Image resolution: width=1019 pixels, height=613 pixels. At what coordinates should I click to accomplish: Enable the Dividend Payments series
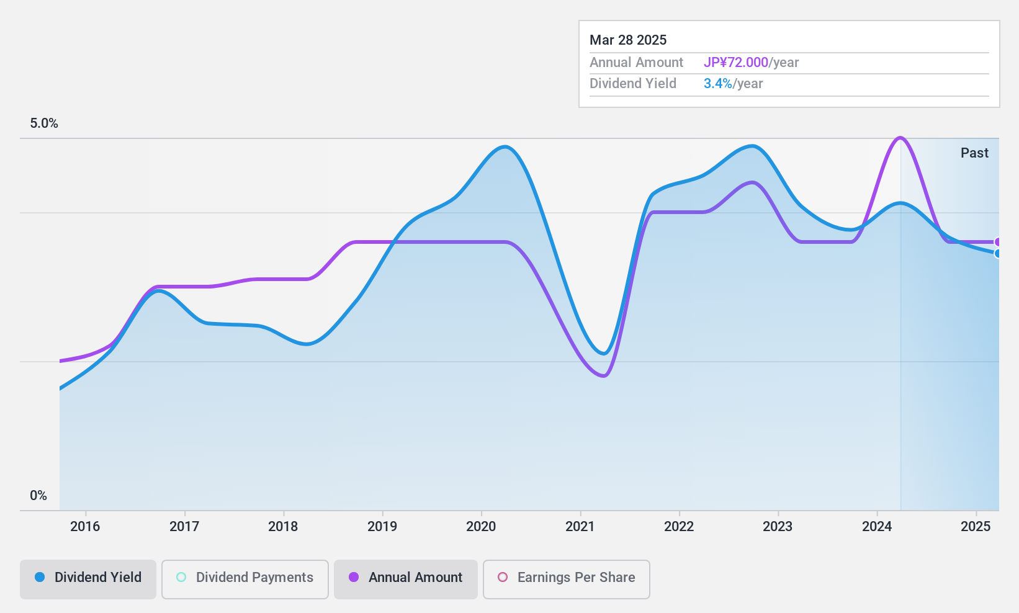[x=245, y=579]
